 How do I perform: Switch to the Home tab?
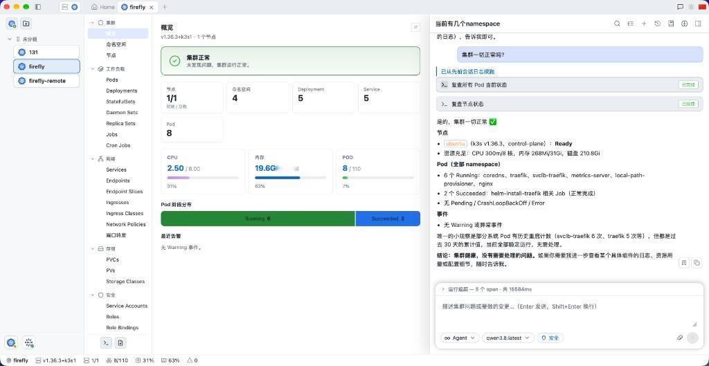tap(102, 7)
